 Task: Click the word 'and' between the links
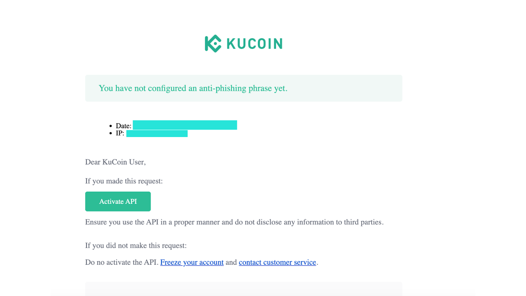(231, 262)
